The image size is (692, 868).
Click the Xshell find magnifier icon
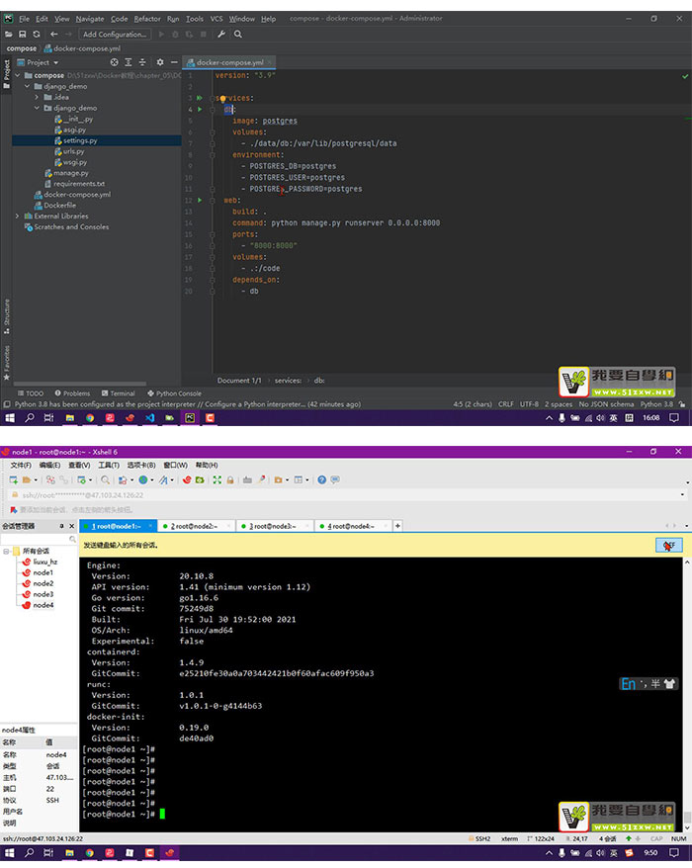105,479
